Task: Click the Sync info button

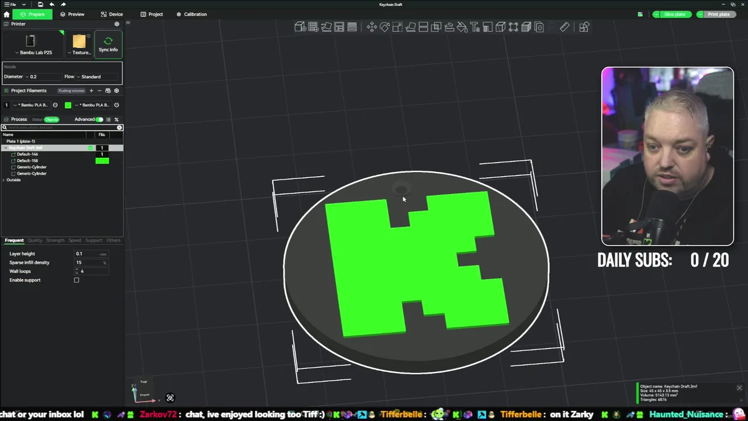Action: click(108, 44)
